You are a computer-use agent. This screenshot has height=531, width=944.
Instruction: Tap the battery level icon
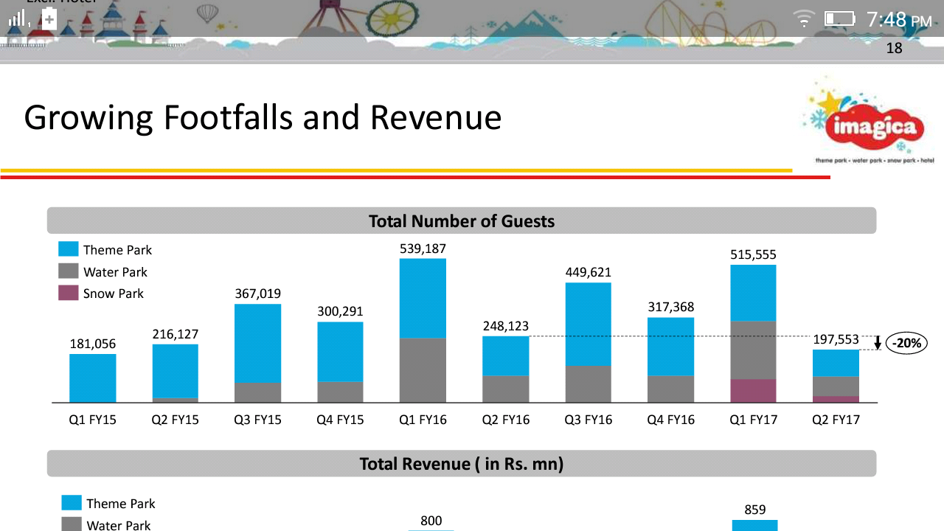point(839,18)
